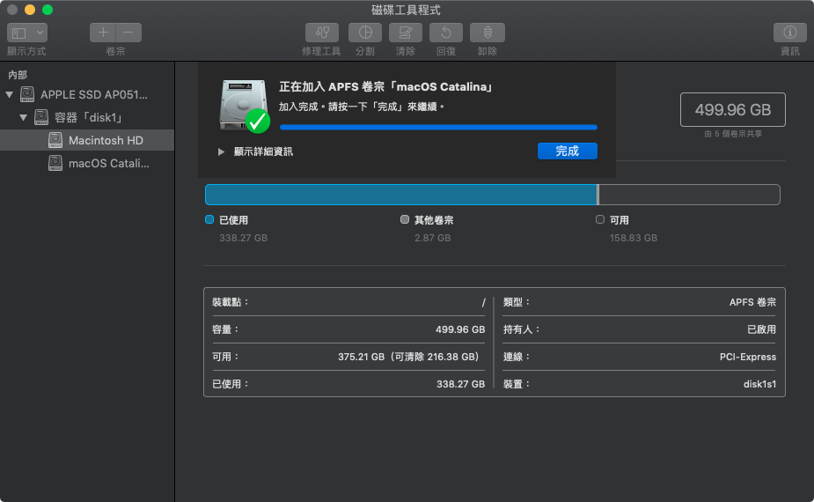Click the 清除 (Erase) toolbar icon
The height and width of the screenshot is (502, 814).
[406, 33]
